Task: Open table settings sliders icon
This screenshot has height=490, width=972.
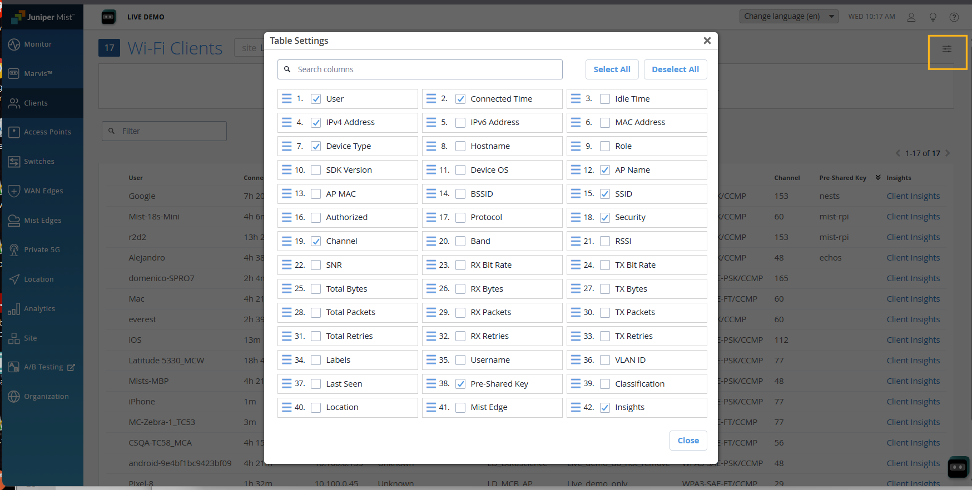Action: (946, 49)
